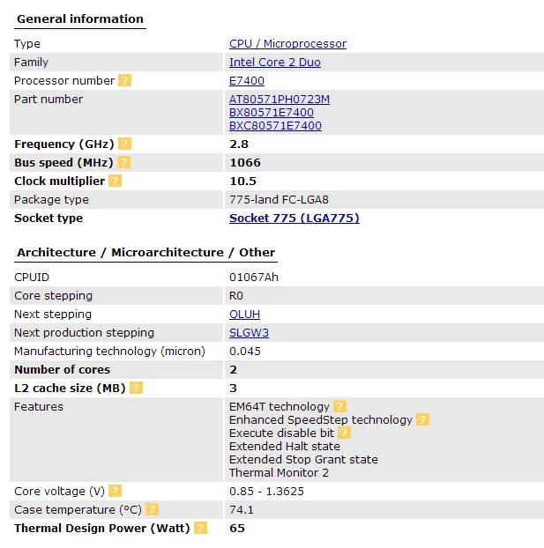Click the help icon beside Enhanced SpeedStep technology
This screenshot has width=544, height=548.
[x=422, y=419]
